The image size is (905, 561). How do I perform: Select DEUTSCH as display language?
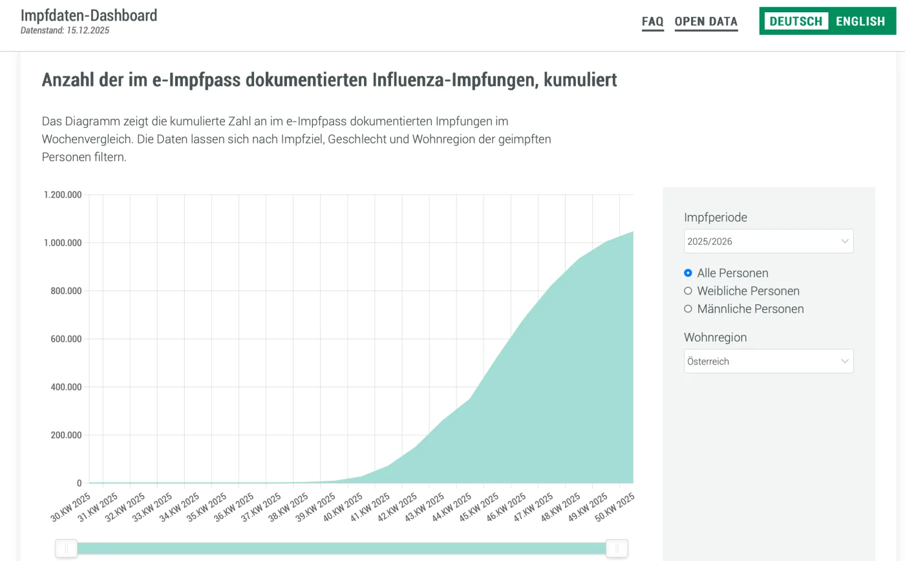pos(795,21)
